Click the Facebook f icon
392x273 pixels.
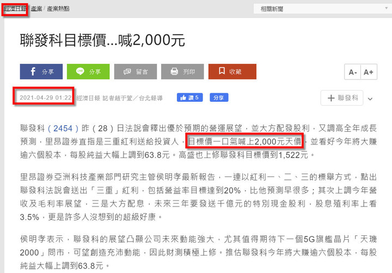click(x=33, y=71)
